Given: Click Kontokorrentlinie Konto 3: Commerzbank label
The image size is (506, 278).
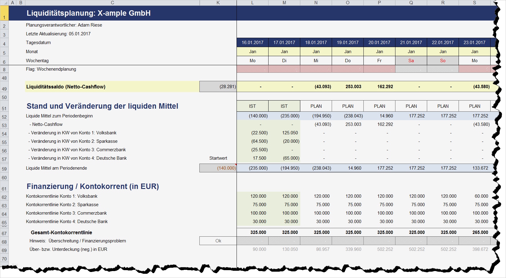Looking at the screenshot, I should coord(66,213).
